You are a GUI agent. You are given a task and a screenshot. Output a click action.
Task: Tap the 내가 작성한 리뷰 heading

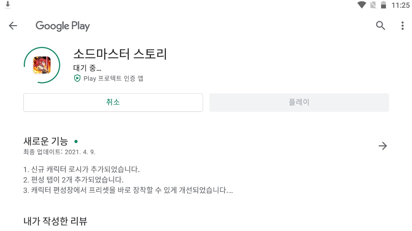pos(56,221)
